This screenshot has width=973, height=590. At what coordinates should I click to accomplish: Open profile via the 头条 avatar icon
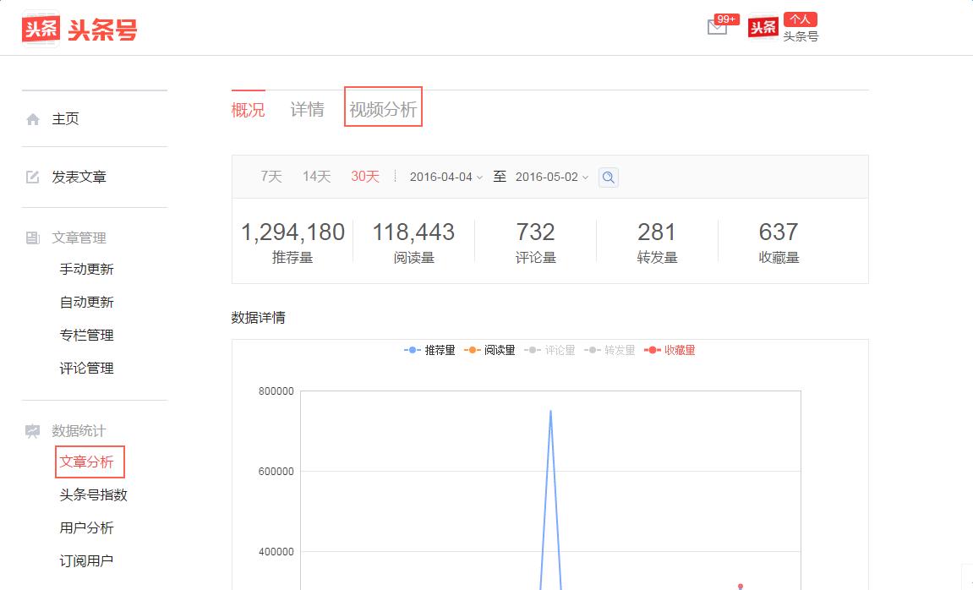[762, 27]
